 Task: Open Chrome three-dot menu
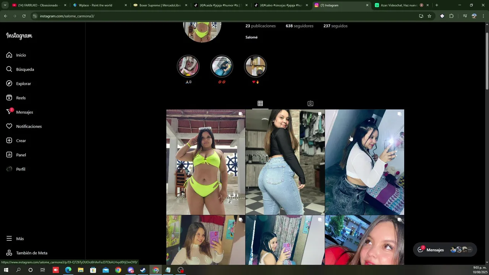[x=483, y=16]
